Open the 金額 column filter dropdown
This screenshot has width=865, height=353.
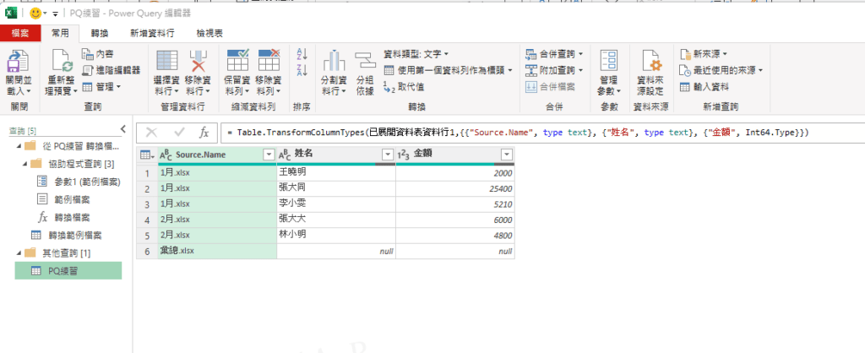tap(506, 155)
